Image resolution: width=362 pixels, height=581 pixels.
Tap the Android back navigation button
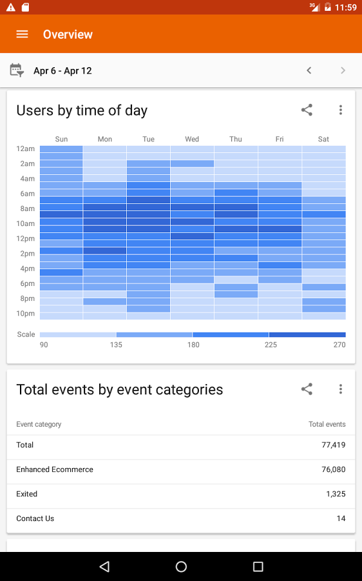click(104, 566)
